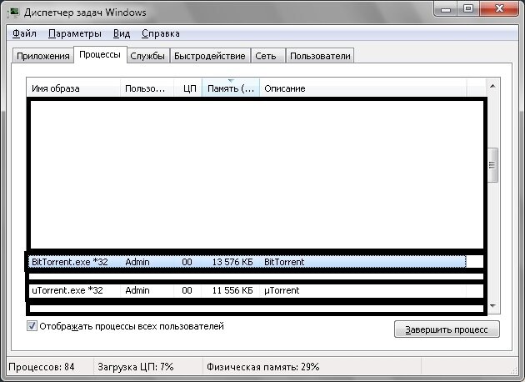
Task: Sort by Пользо... column header
Action: coord(147,88)
